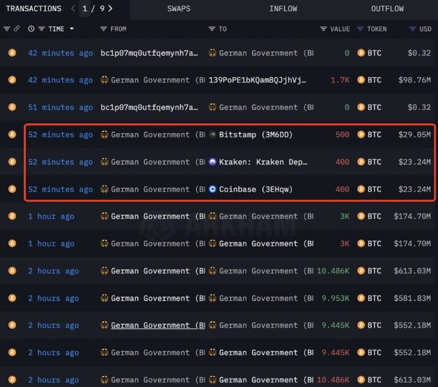The image size is (438, 387).
Task: Click the chain link icon in the header
Action: pos(17,29)
